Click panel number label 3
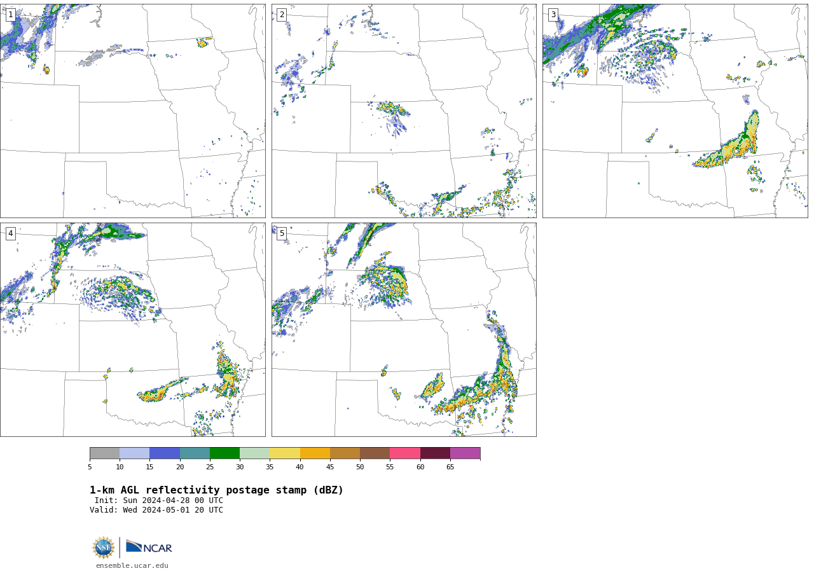 click(x=553, y=15)
